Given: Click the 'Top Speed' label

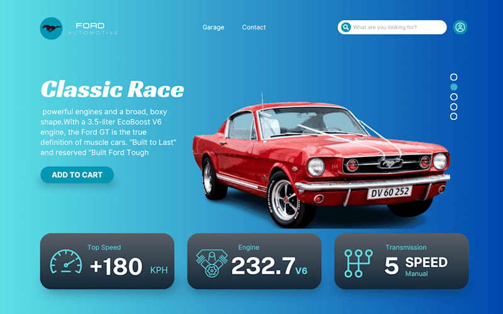Looking at the screenshot, I should [104, 247].
